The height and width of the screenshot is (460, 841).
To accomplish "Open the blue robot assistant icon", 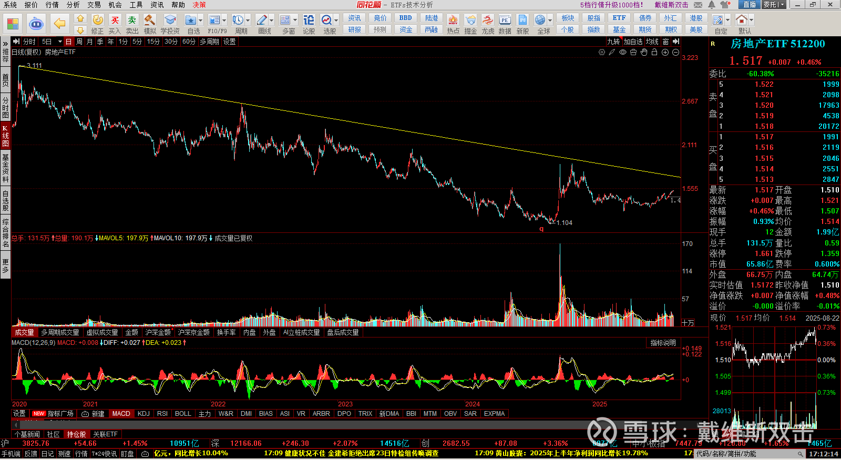I will (x=36, y=24).
